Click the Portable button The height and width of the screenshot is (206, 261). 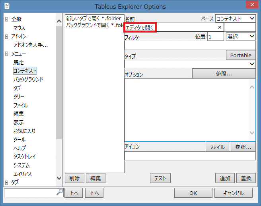pos(241,55)
